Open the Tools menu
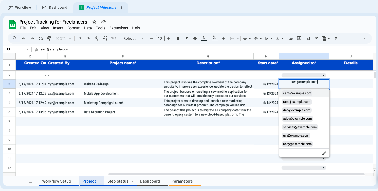 101,28
